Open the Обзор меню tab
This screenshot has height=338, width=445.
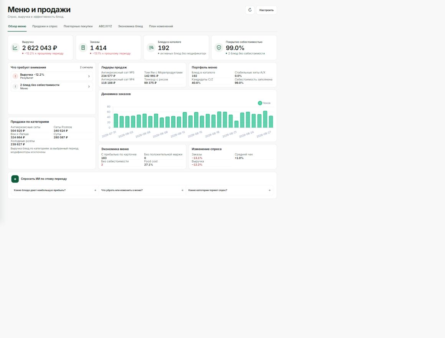17,27
